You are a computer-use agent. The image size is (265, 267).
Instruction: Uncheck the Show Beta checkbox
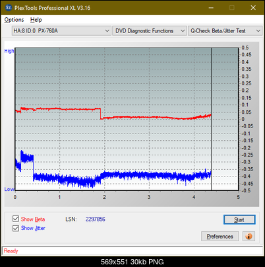(16, 219)
